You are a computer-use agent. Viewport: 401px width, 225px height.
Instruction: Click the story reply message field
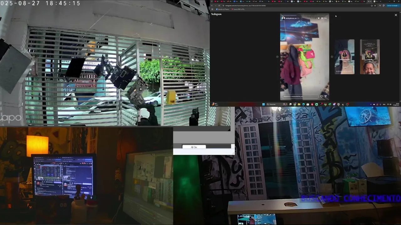(300, 96)
